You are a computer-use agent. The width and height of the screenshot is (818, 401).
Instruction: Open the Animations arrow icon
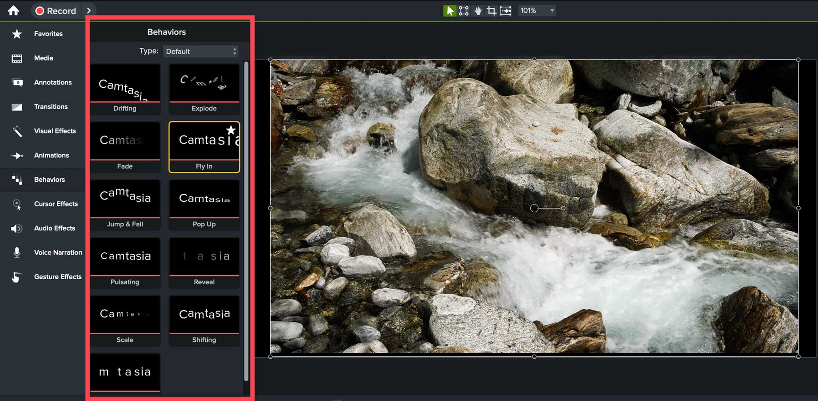[17, 155]
